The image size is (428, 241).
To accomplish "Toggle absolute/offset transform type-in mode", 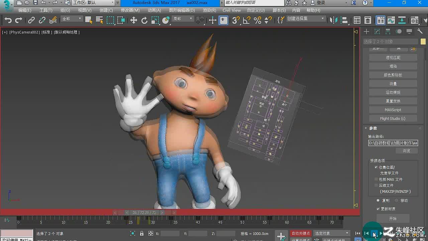I will [x=151, y=233].
